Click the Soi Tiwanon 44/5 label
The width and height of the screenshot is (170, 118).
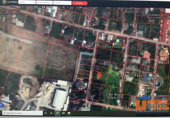coord(135,25)
